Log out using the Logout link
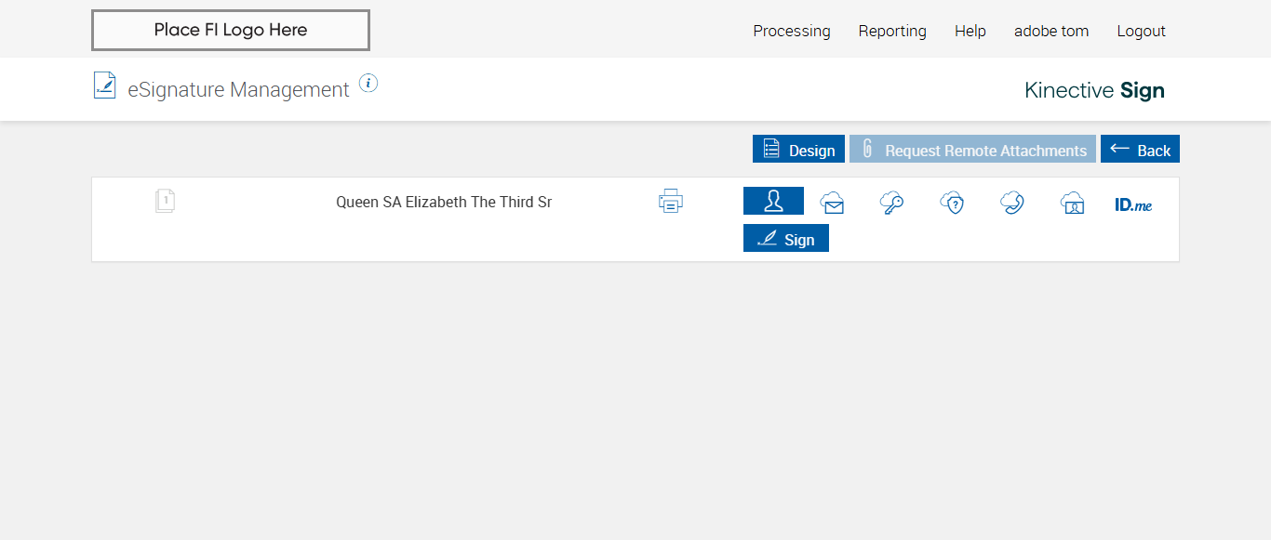Image resolution: width=1271 pixels, height=540 pixels. (x=1142, y=31)
